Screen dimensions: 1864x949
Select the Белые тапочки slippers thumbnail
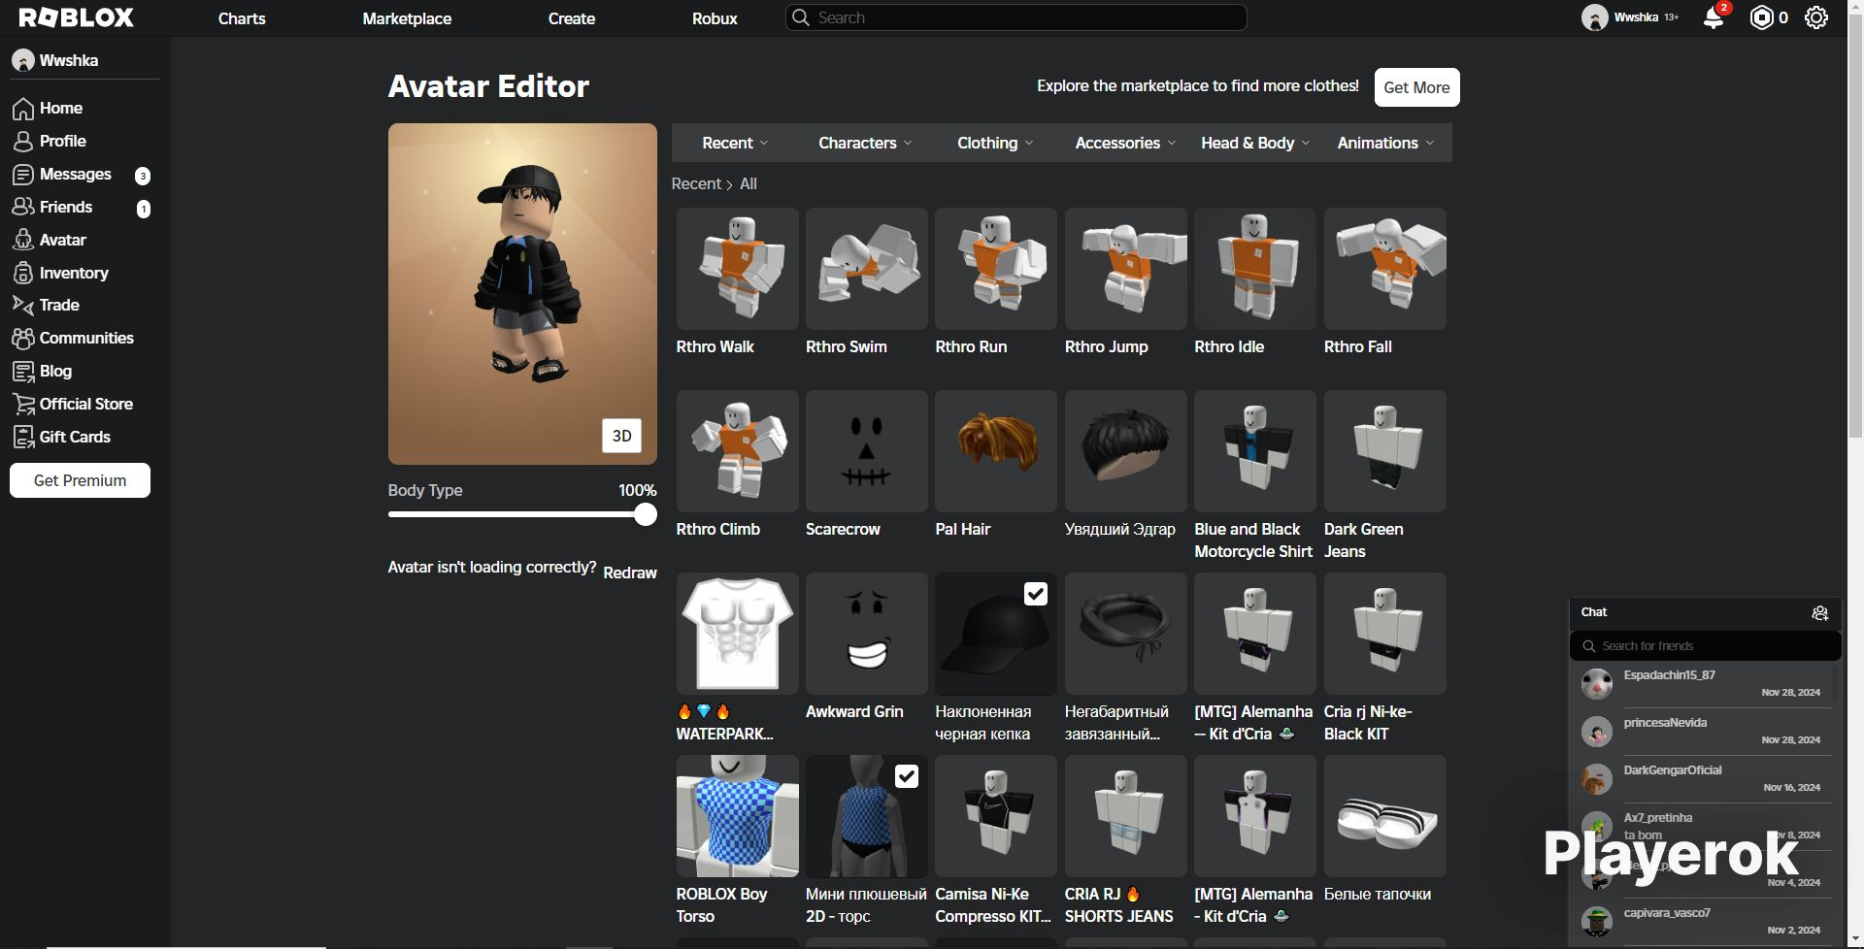[x=1384, y=816]
